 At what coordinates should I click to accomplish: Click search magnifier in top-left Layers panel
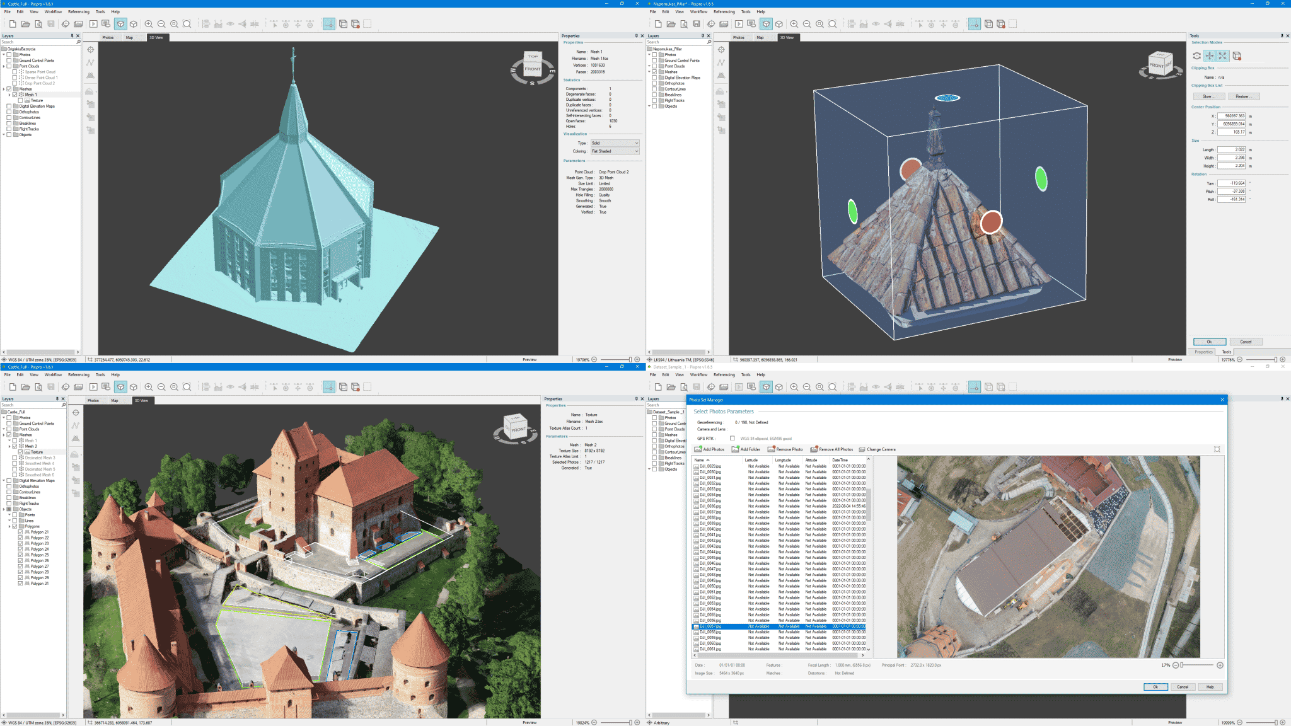78,42
